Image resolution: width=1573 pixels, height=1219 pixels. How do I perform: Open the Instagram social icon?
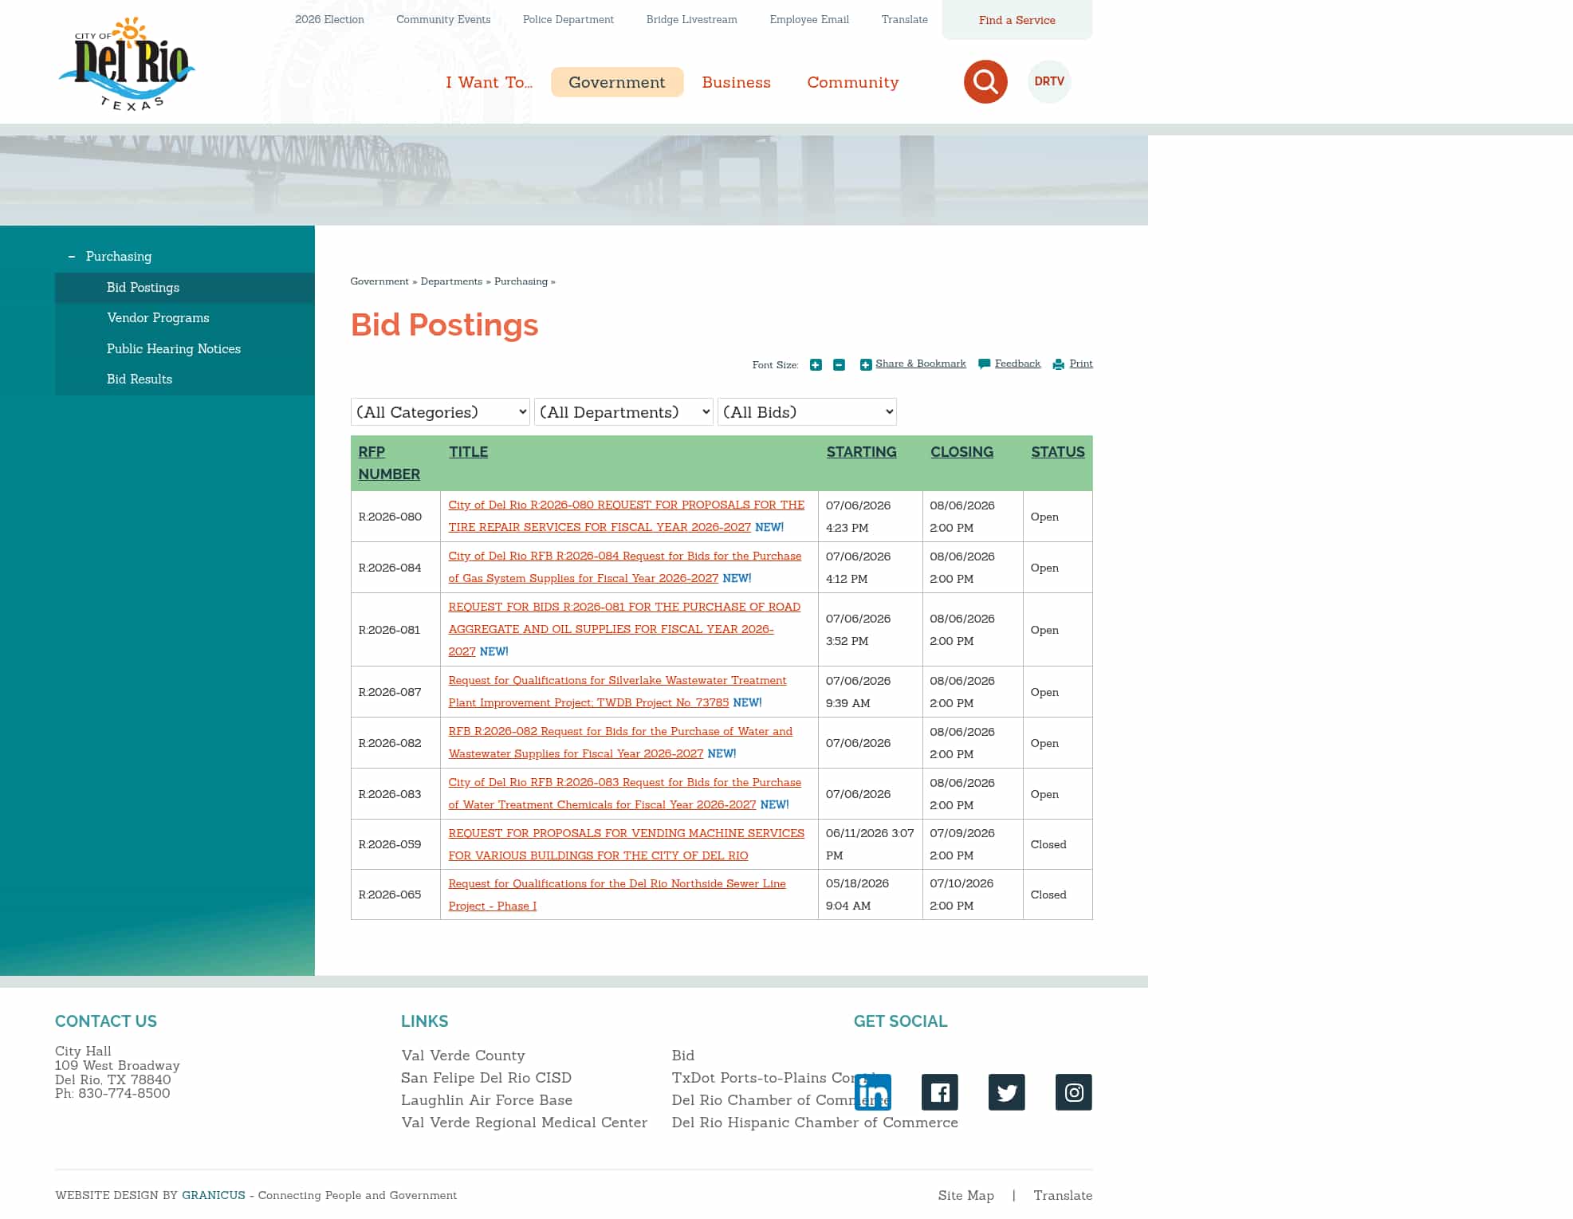pyautogui.click(x=1074, y=1092)
